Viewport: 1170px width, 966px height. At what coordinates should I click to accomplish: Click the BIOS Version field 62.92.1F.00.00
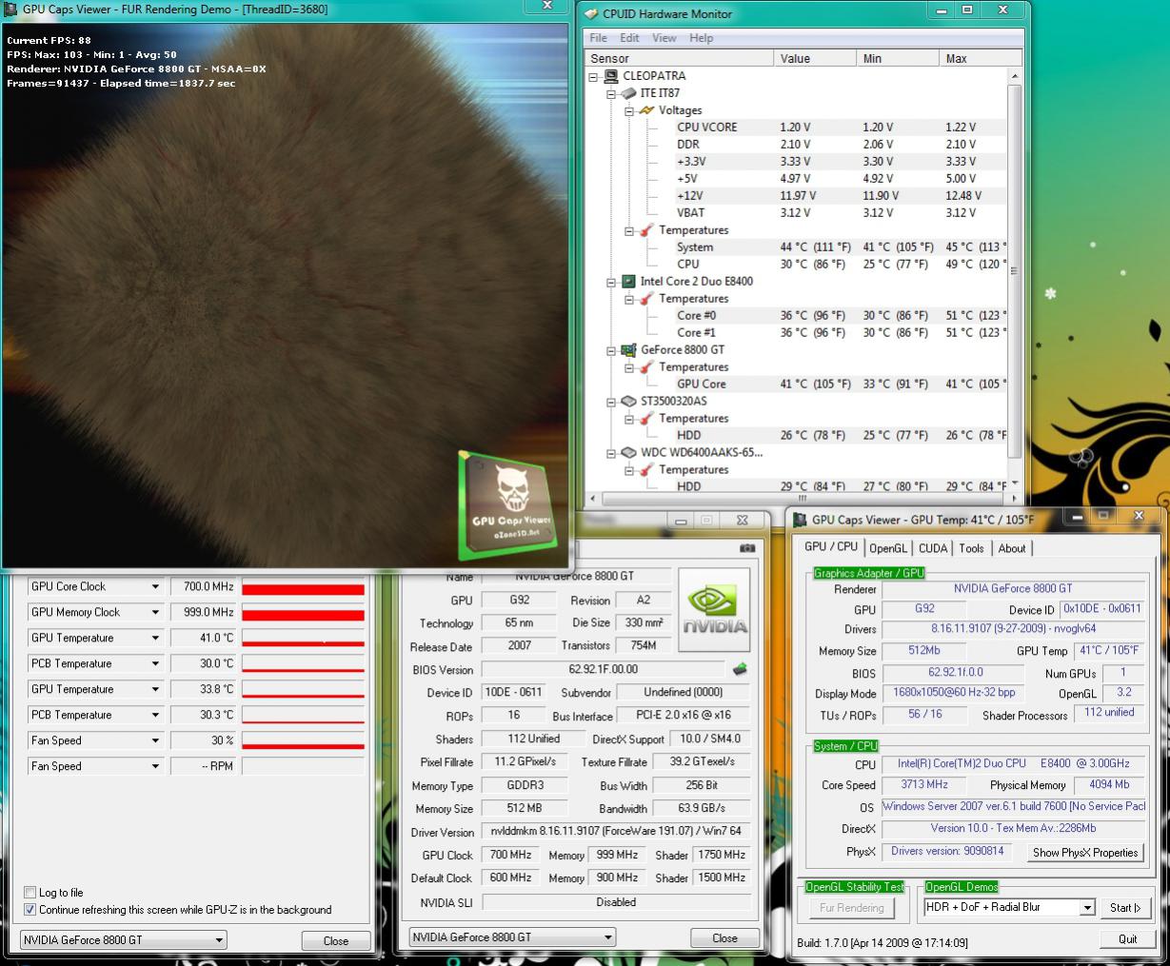click(x=604, y=670)
